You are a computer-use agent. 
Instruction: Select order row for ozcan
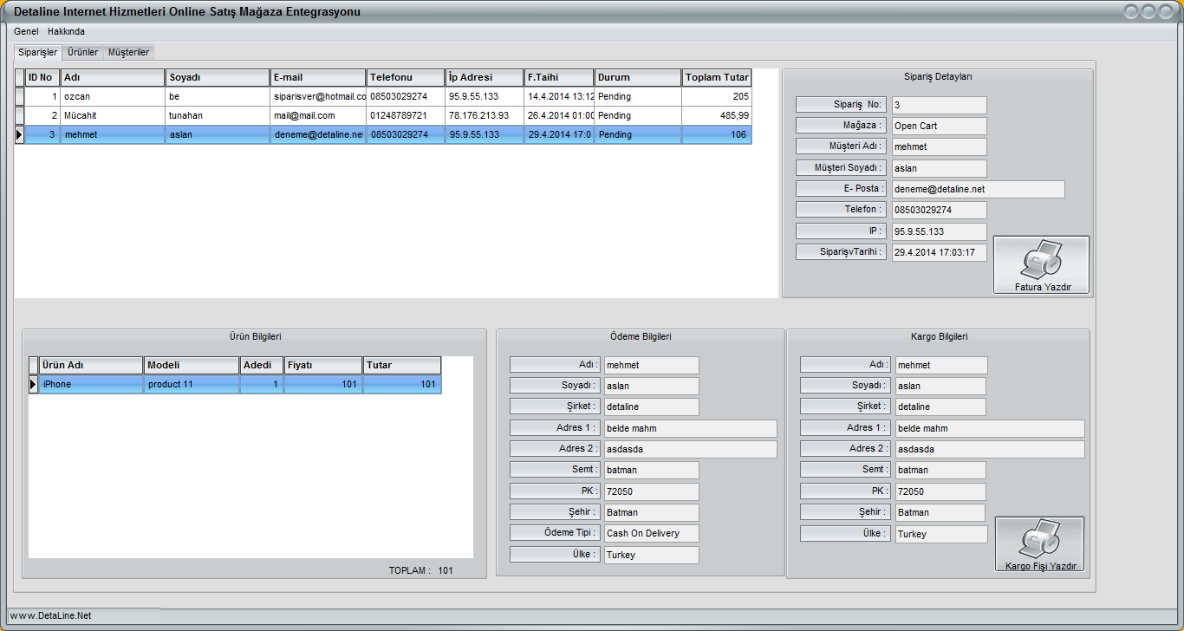(113, 97)
